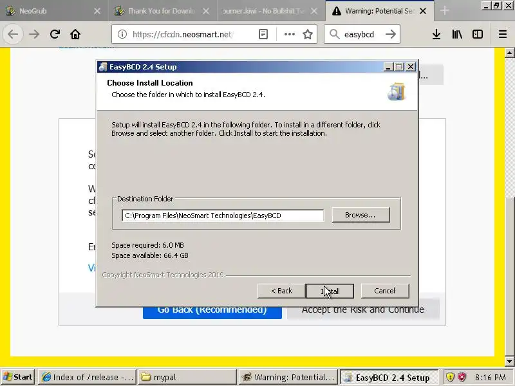Open the Windows Start menu
Viewport: 515px width, 386px height.
[18, 377]
